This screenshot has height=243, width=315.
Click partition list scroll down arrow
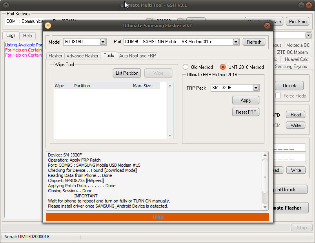170,136
